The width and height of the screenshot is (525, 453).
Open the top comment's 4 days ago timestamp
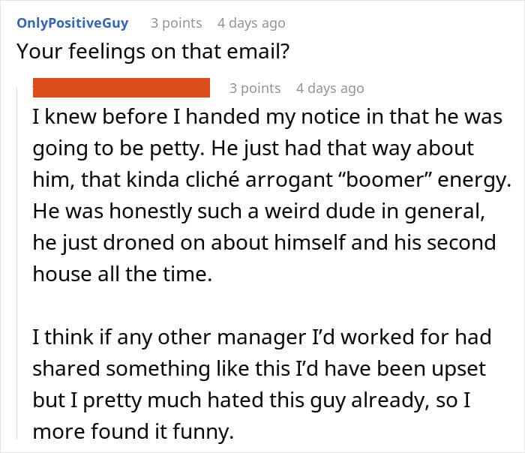(251, 23)
